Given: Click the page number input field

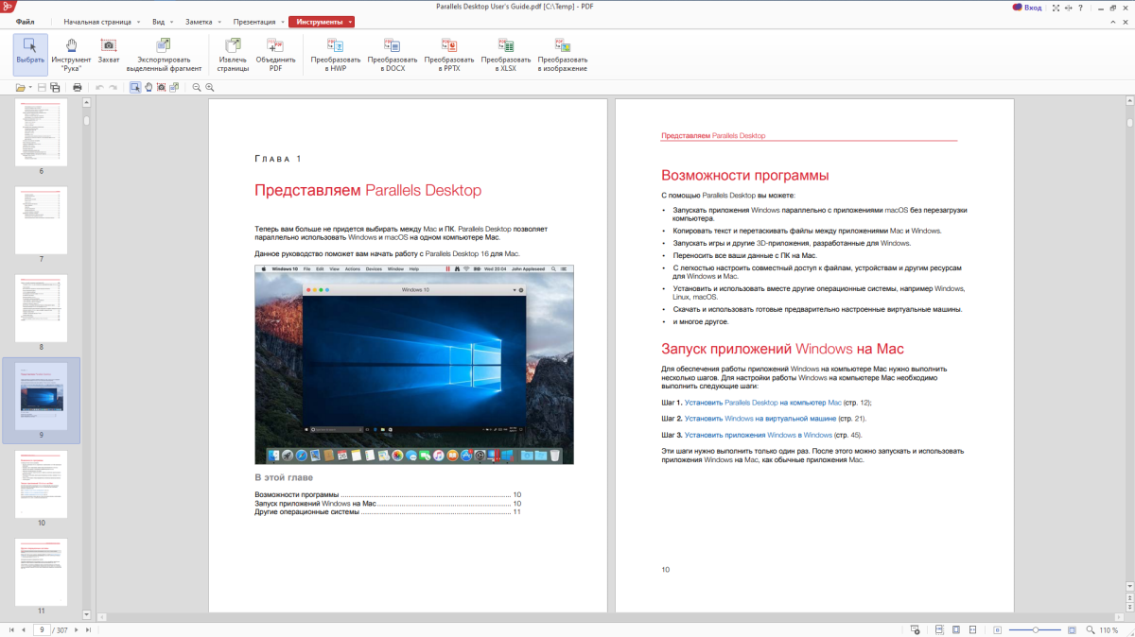Looking at the screenshot, I should (42, 629).
